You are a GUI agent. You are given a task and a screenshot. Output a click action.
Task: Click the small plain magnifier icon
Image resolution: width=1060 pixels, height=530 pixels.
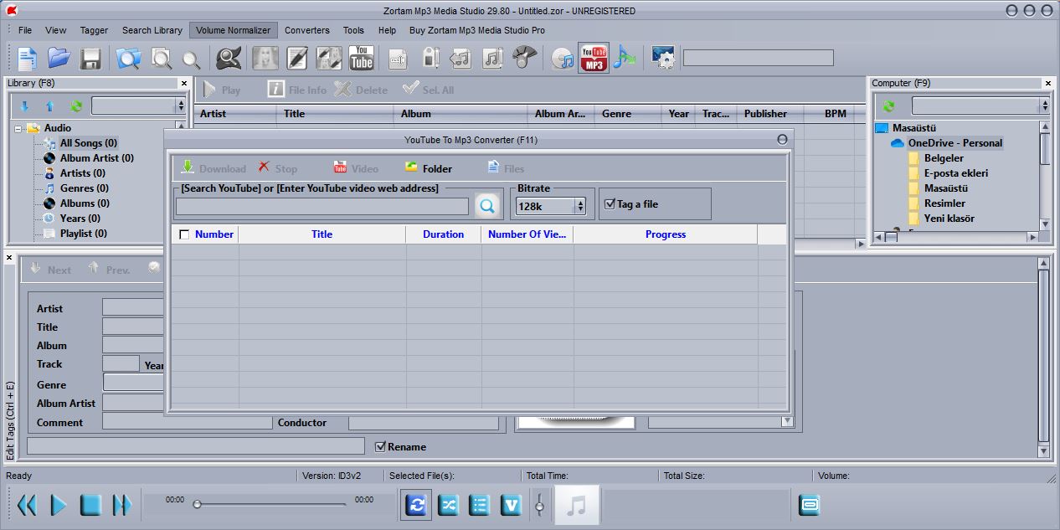click(x=192, y=59)
